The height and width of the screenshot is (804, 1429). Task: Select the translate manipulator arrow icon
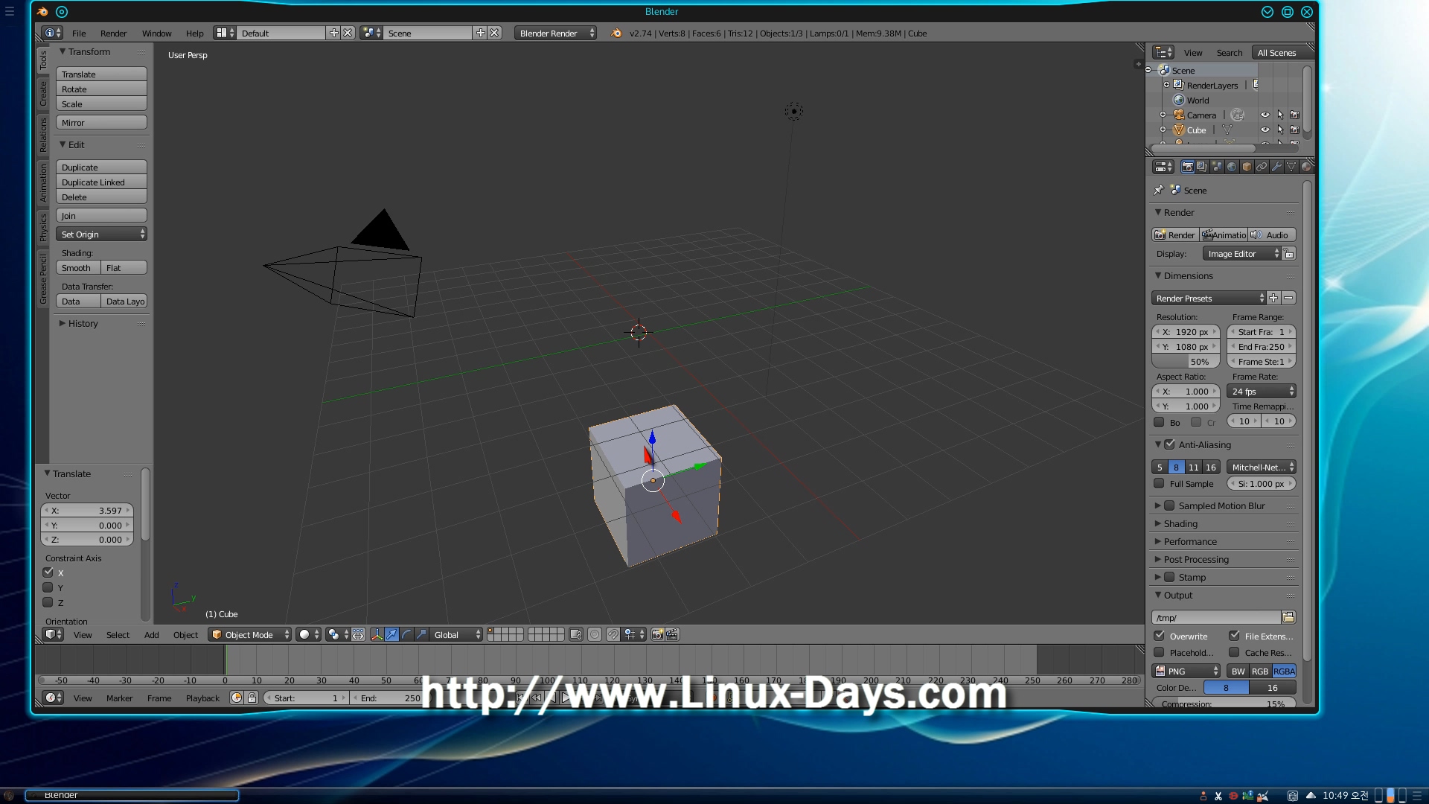pos(391,635)
